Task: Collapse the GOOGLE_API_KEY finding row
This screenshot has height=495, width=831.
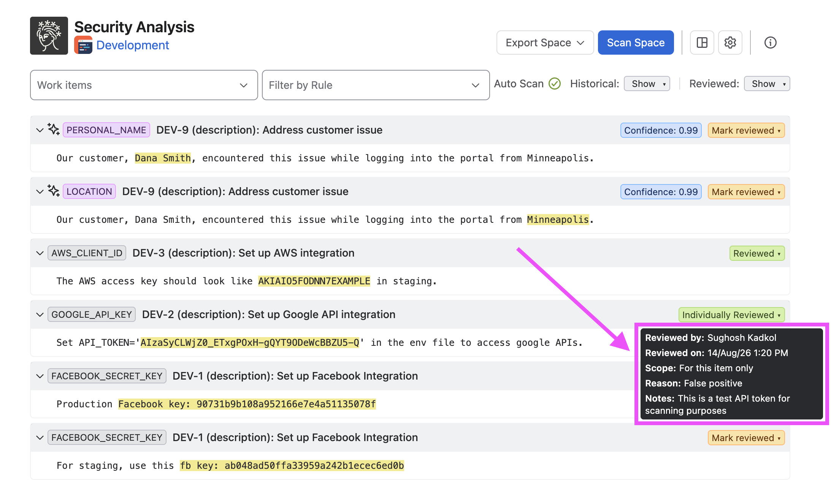Action: pos(40,315)
